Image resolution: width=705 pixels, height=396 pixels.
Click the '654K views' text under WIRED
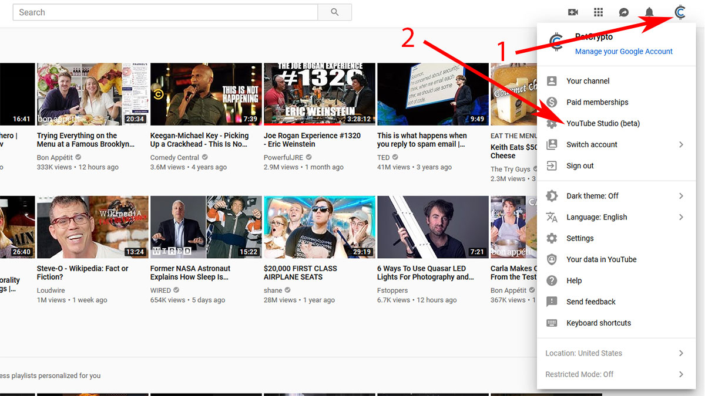(x=167, y=300)
